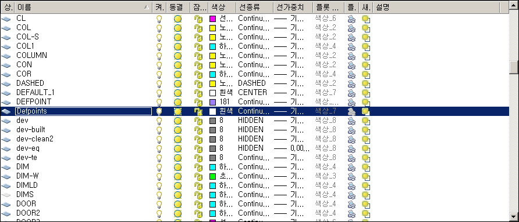The image size is (519, 222).
Task: Toggle plot printer icon for layer COL1
Action: [351, 46]
